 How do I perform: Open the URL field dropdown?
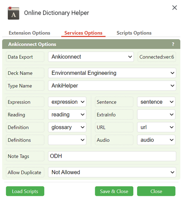156,127
